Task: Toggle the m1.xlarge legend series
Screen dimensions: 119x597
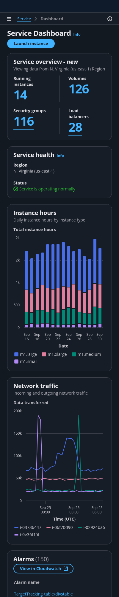Action: tap(54, 354)
